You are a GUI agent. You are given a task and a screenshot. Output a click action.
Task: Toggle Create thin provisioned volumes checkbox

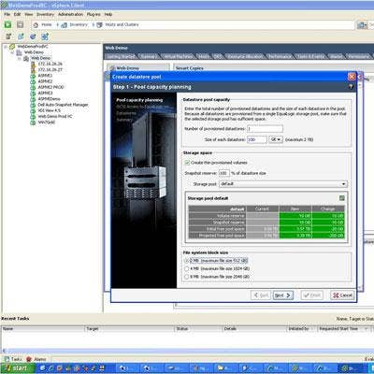(x=187, y=163)
